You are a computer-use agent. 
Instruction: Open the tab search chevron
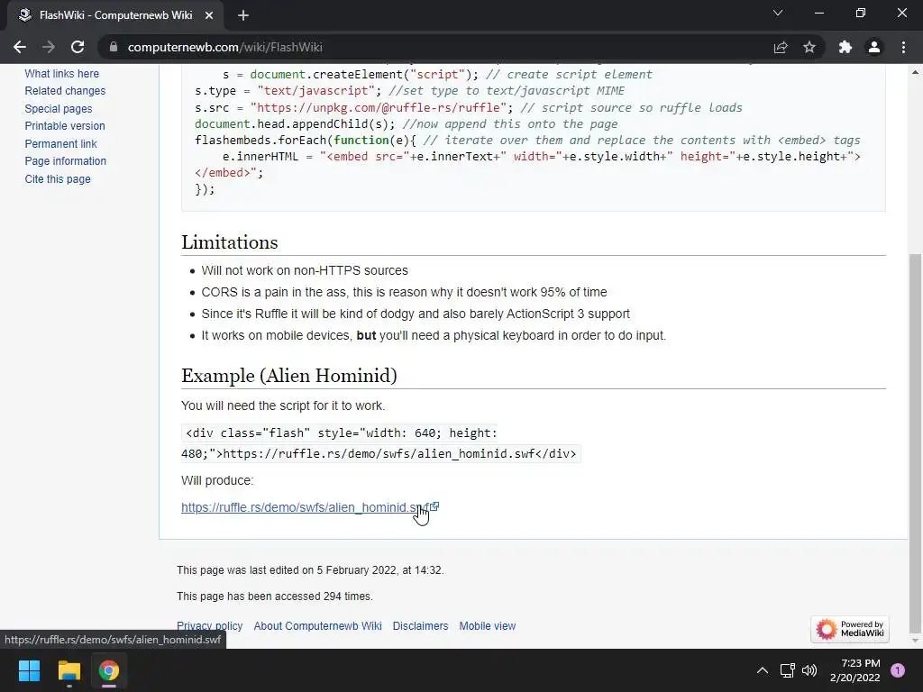click(x=778, y=13)
